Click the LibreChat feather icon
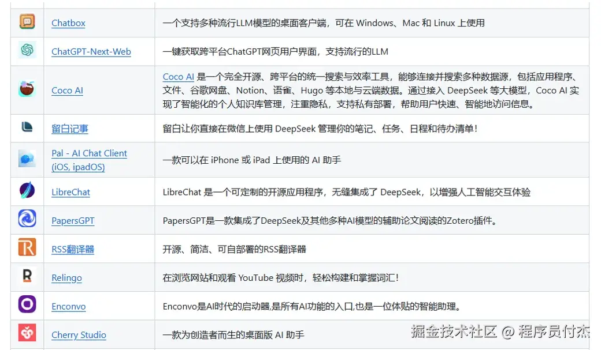 (27, 190)
